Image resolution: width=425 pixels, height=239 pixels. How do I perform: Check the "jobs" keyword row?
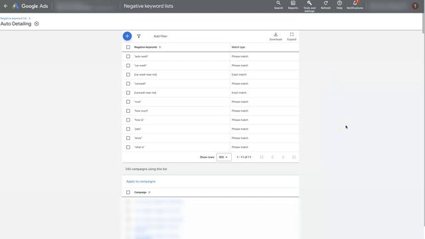128,129
